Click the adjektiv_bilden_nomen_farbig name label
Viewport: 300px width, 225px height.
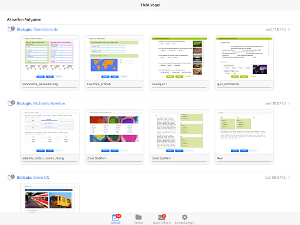43,158
